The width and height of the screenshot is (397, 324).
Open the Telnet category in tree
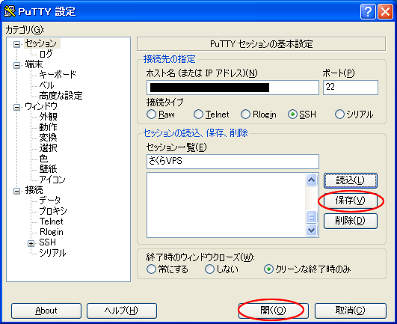click(51, 221)
